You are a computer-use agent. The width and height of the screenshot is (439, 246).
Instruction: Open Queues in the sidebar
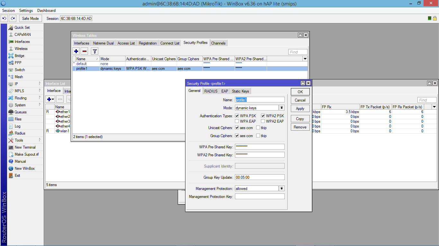click(21, 112)
